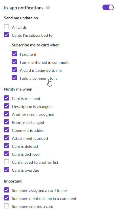This screenshot has width=118, height=213.
Task: Uncheck the I create it option
Action: pos(14,54)
